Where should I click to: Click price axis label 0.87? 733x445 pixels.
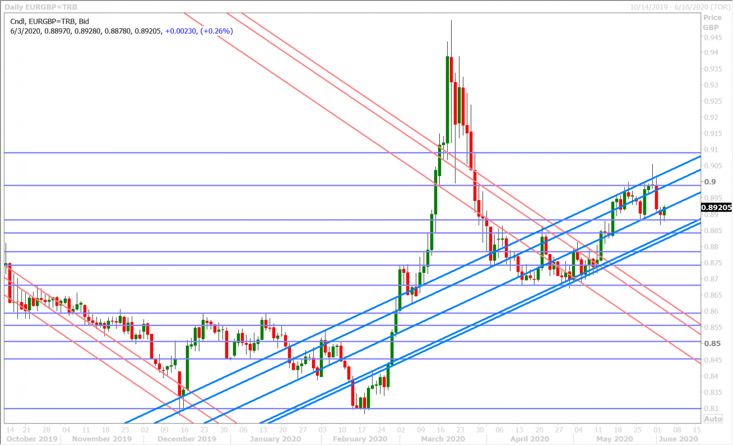(711, 279)
